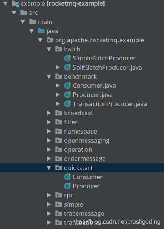Click the SplitBatchProducer.java class icon
The width and height of the screenshot is (164, 229).
pos(67,67)
